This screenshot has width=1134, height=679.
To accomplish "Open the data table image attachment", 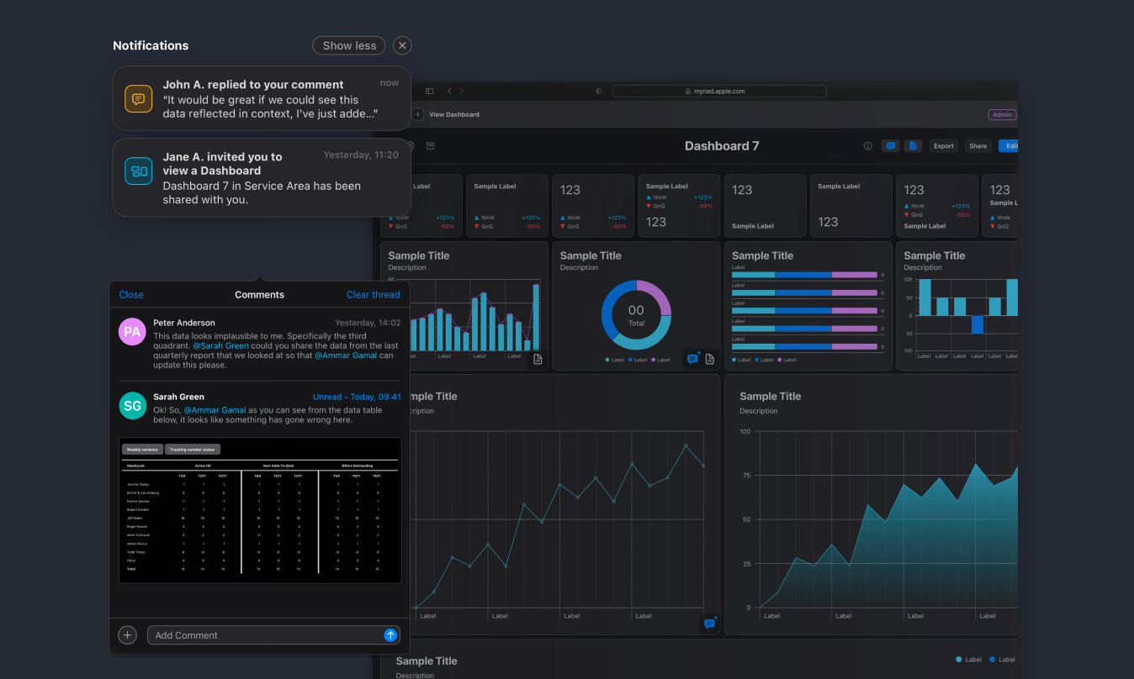I will click(x=260, y=510).
